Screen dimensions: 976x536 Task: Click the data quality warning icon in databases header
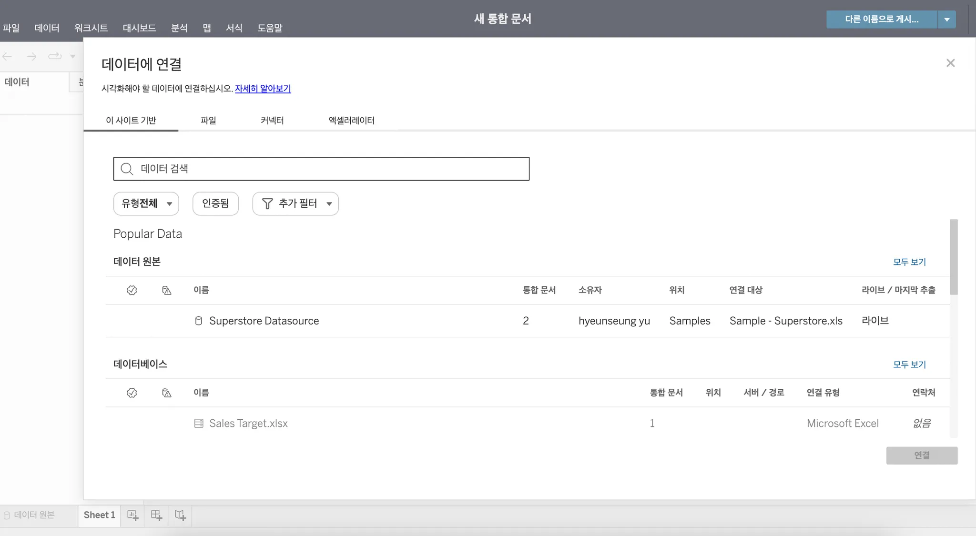click(x=166, y=393)
